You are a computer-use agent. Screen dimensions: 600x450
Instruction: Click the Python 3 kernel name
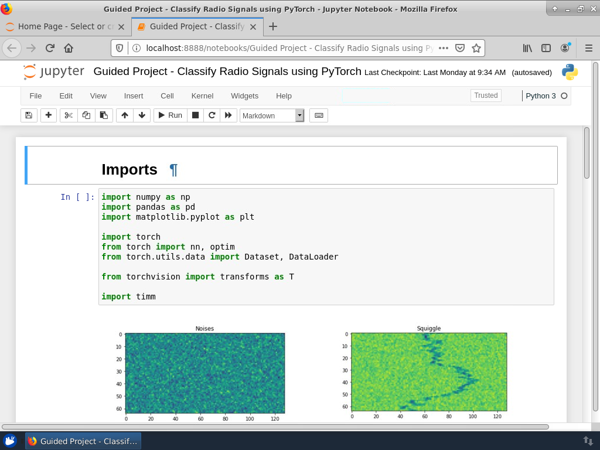(x=540, y=96)
